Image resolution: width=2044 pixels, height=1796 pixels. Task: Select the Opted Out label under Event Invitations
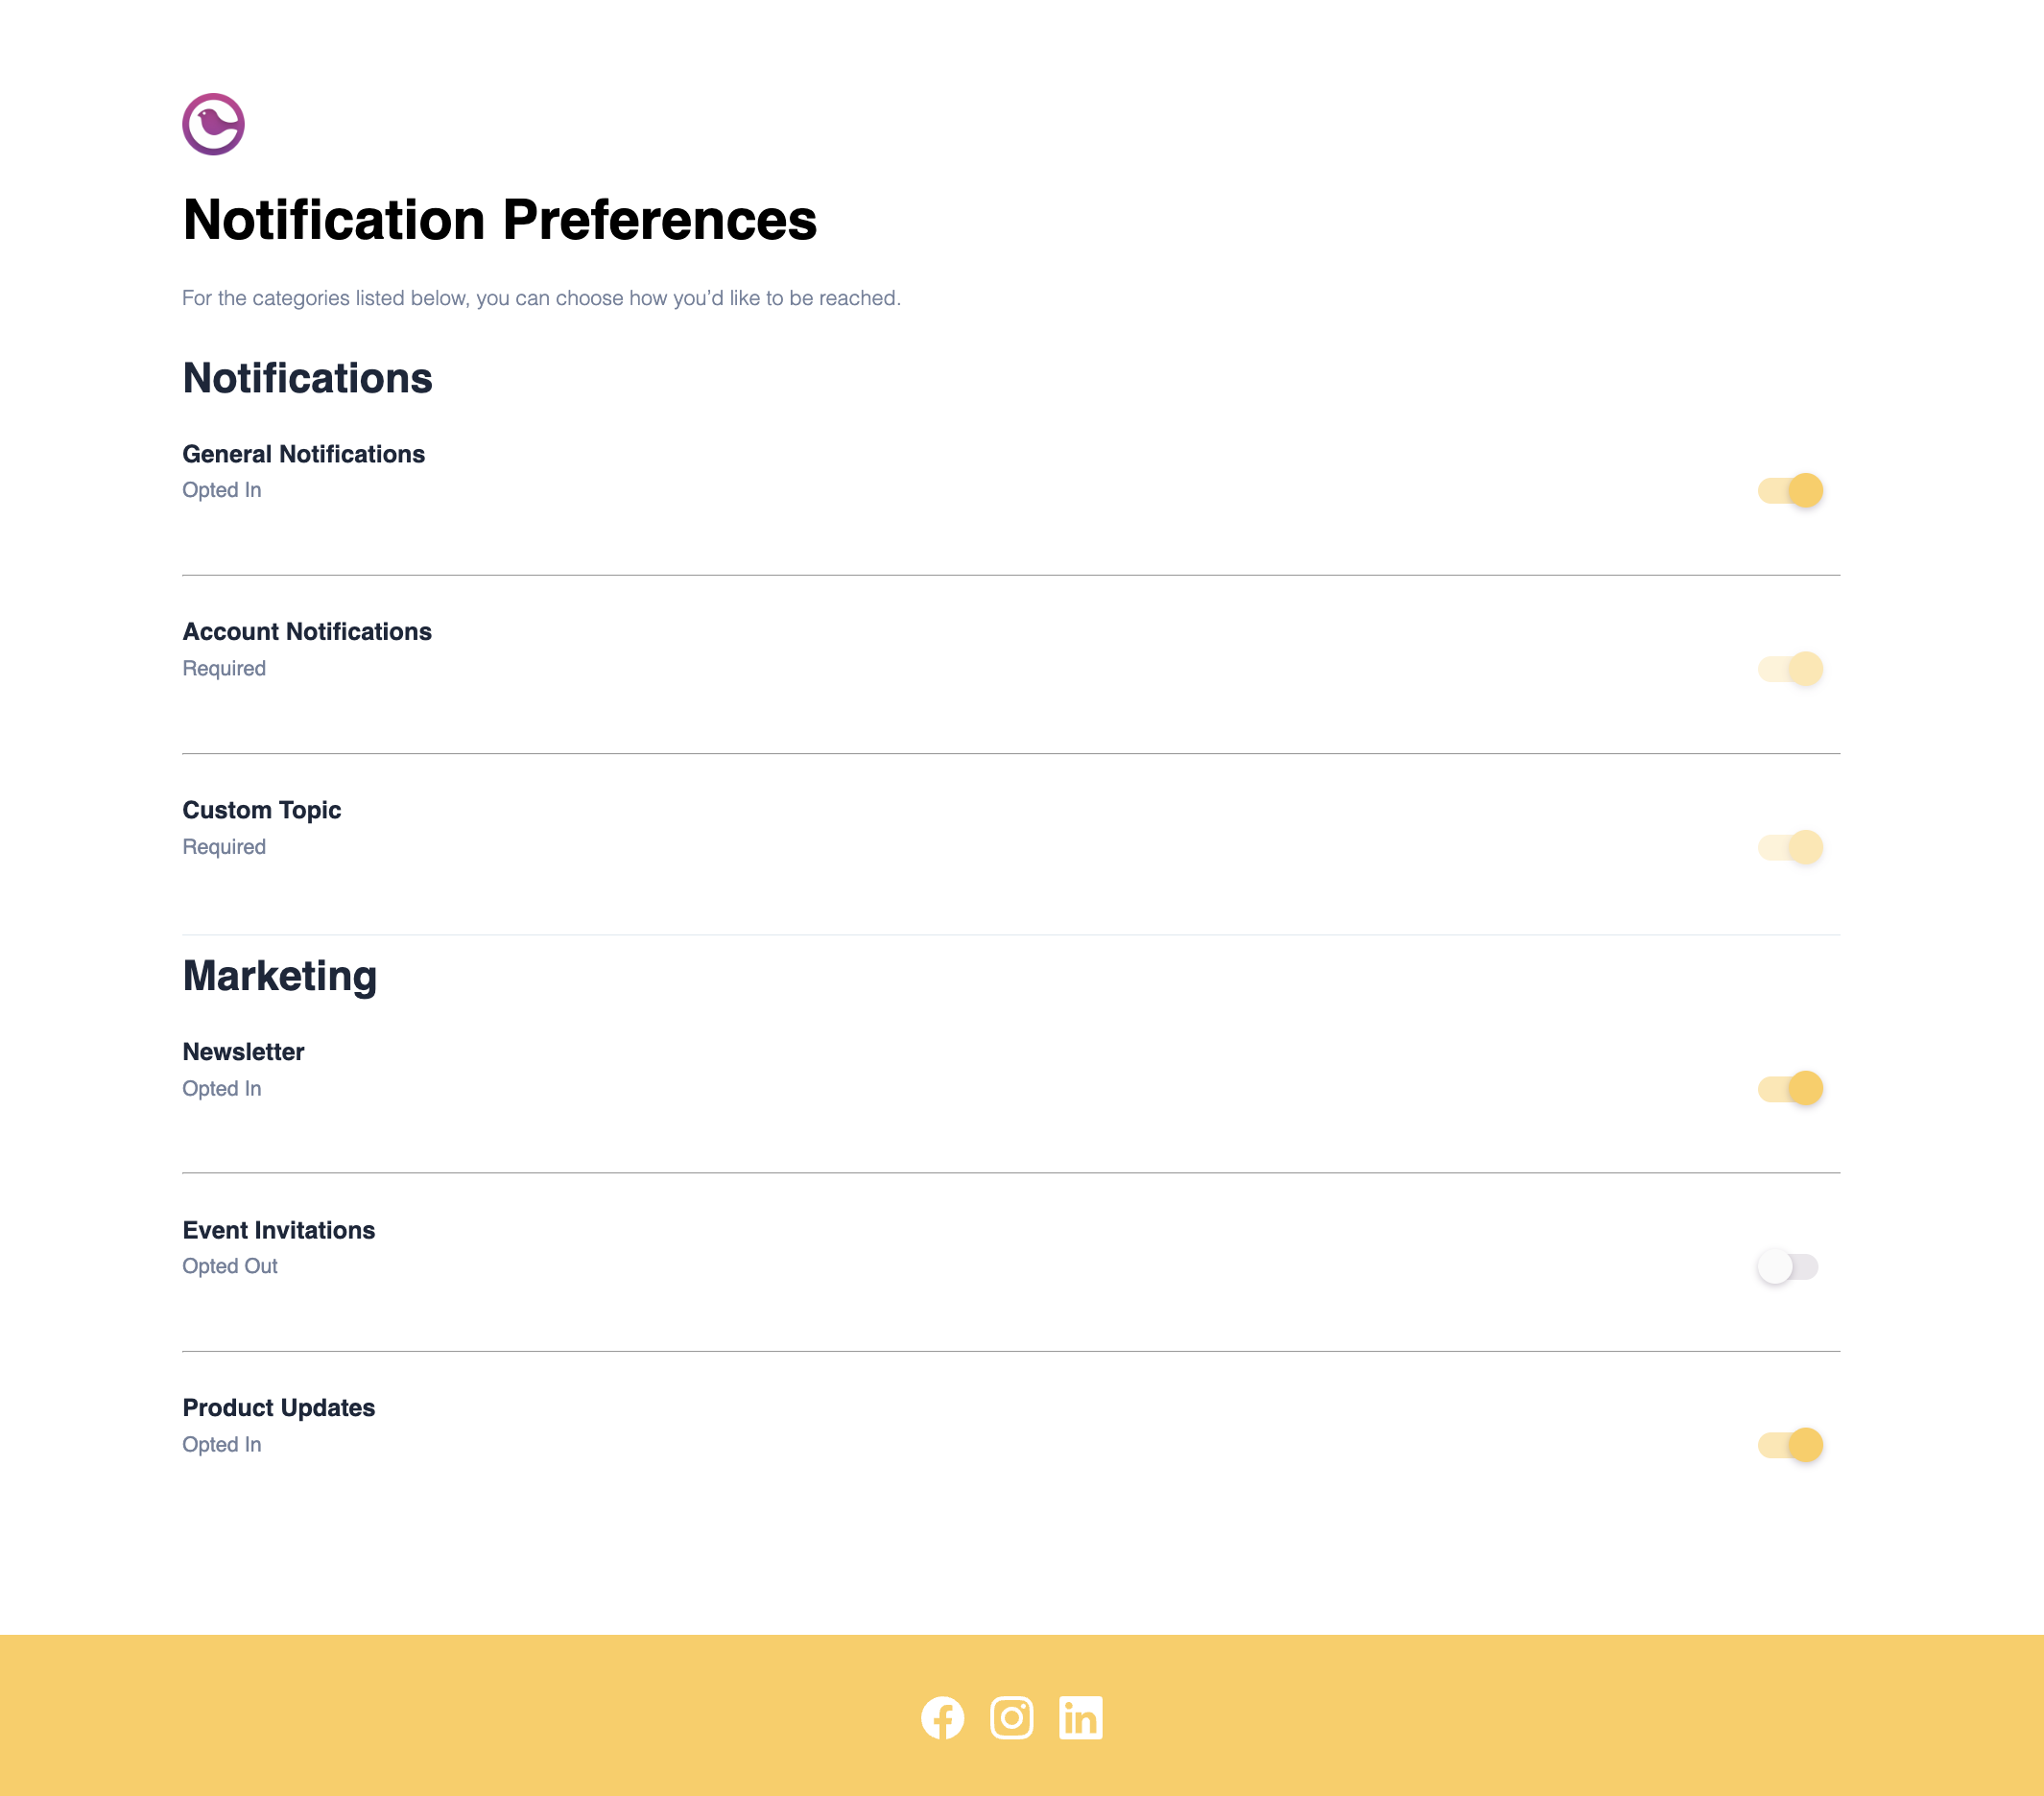pos(229,1266)
